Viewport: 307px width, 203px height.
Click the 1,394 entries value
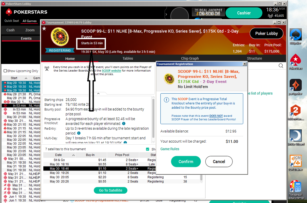tap(237, 51)
